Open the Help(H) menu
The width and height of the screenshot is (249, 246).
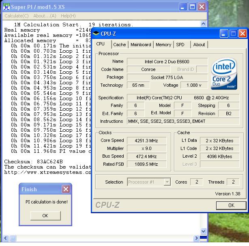click(x=68, y=16)
